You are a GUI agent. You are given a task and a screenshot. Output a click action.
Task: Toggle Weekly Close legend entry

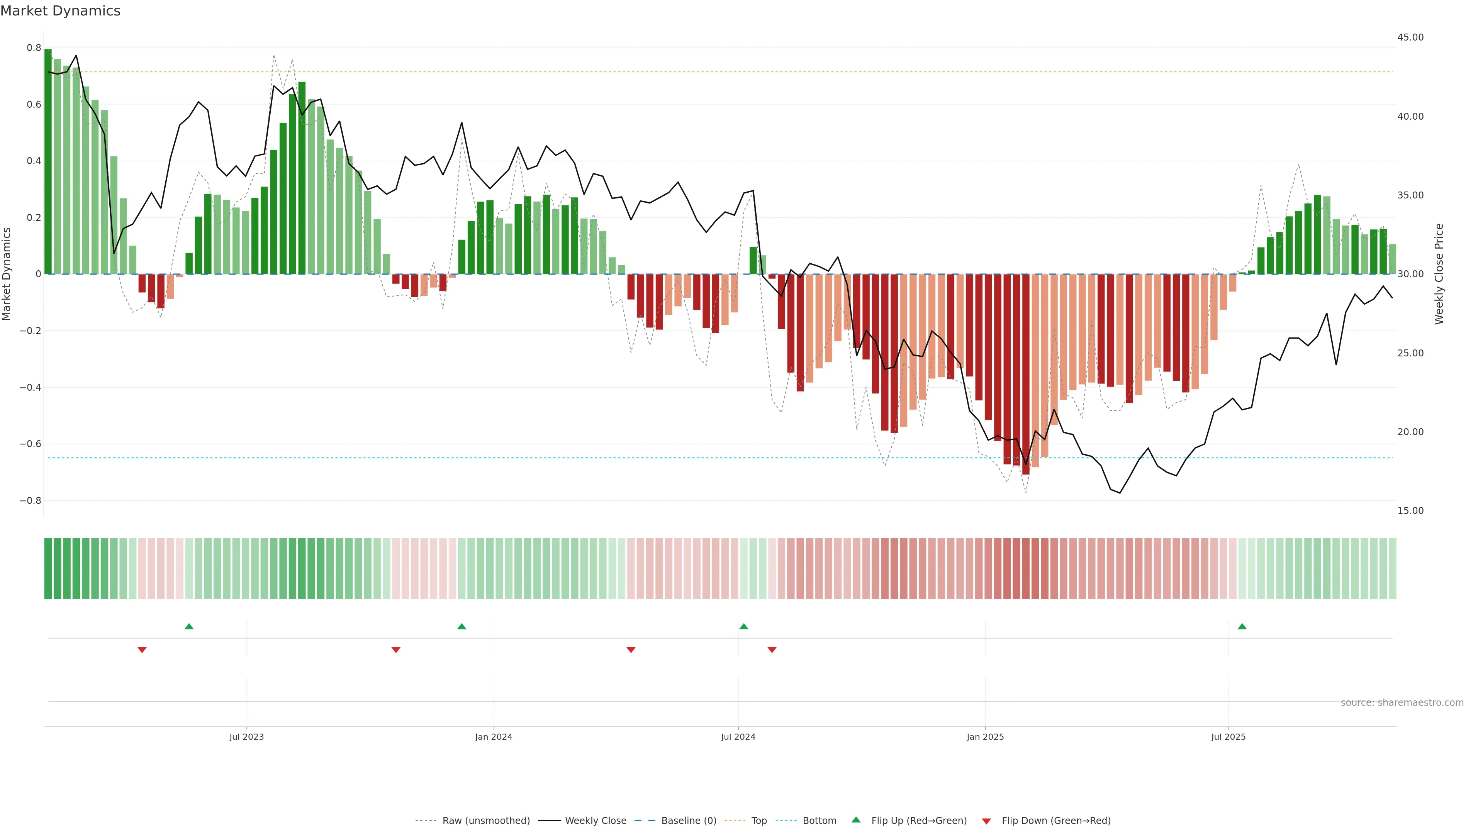(x=595, y=821)
